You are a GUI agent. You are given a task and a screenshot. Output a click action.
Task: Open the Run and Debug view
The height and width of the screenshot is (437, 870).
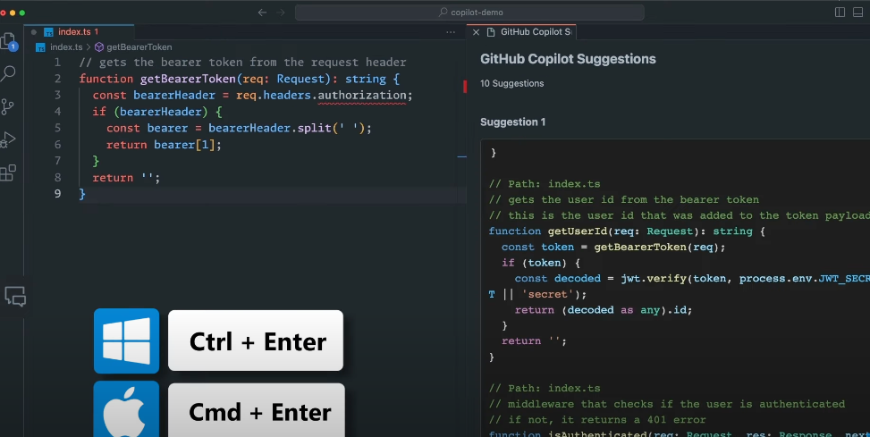pyautogui.click(x=7, y=139)
